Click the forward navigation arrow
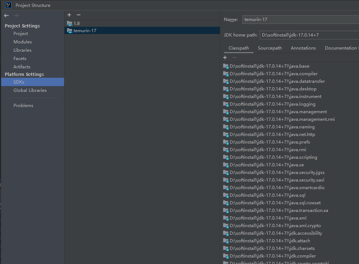This screenshot has height=264, width=359. [16, 16]
